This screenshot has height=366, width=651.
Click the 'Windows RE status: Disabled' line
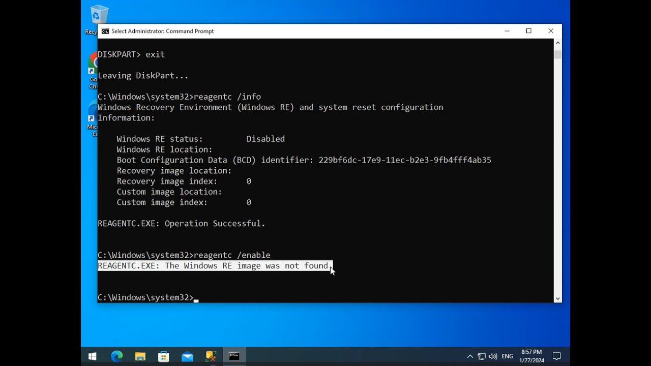tap(200, 139)
